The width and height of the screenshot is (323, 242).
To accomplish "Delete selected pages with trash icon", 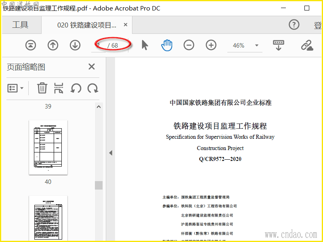I will click(x=42, y=88).
